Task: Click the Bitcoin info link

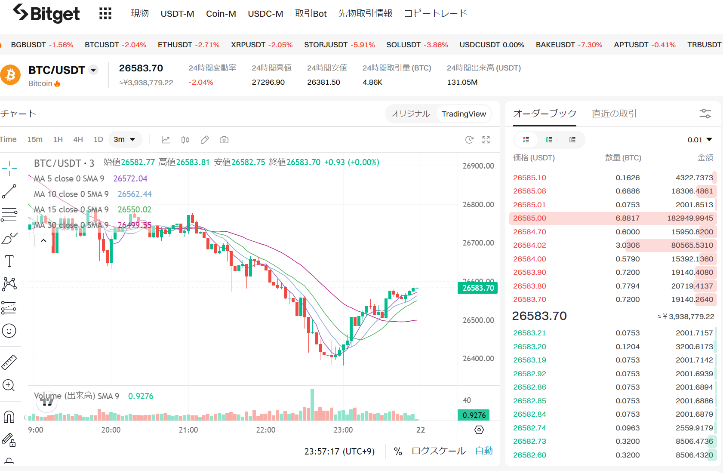Action: pyautogui.click(x=40, y=83)
